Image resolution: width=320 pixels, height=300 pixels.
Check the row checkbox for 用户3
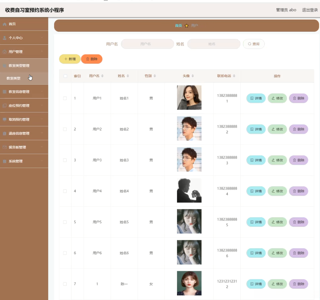(65, 160)
